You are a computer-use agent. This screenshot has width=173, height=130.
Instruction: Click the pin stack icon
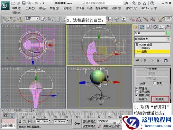click(137, 60)
